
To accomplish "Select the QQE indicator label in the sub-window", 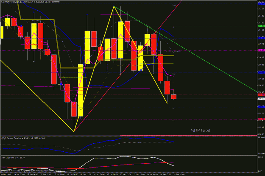I will coord(23,138).
